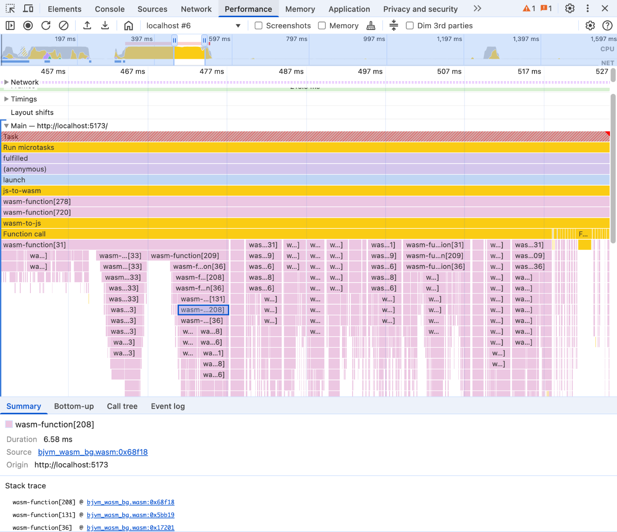Viewport: 617px width, 532px height.
Task: Open the inspect element picker tool
Action: tap(10, 8)
